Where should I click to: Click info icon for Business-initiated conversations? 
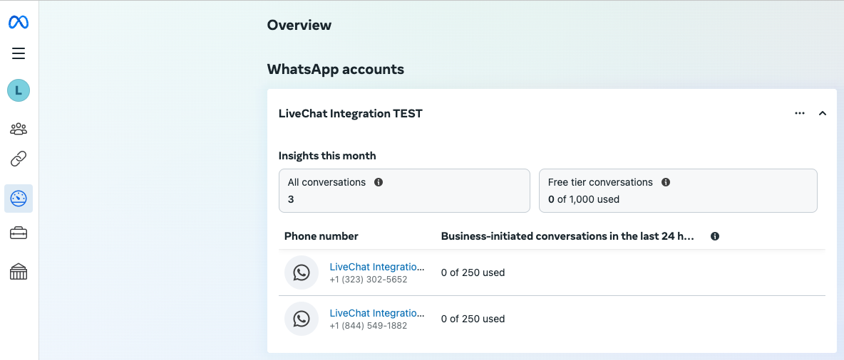pos(715,236)
